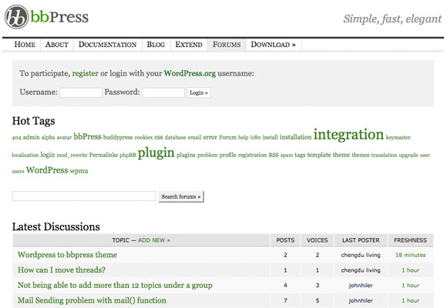Open the RSS tag

[x=274, y=155]
